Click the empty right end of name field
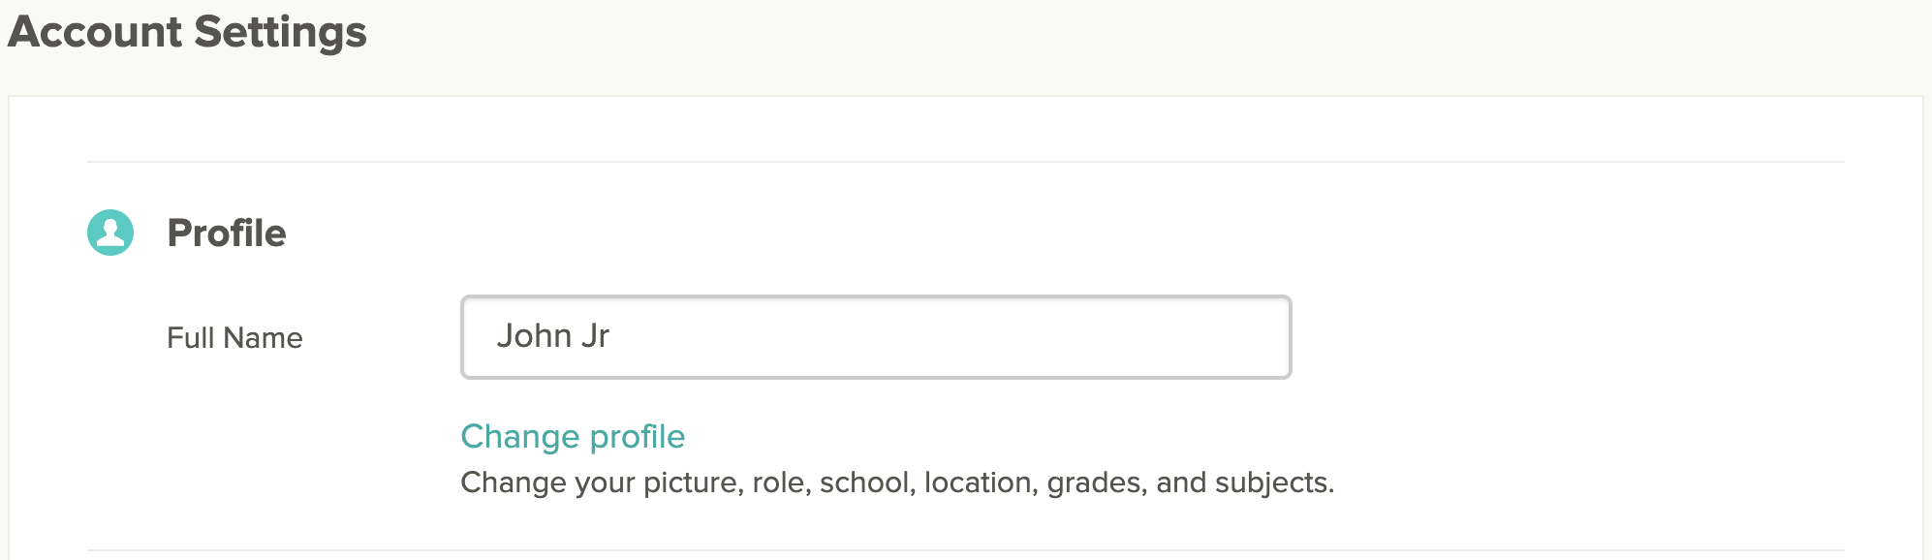Screen dimensions: 1932x560 coord(1211,337)
